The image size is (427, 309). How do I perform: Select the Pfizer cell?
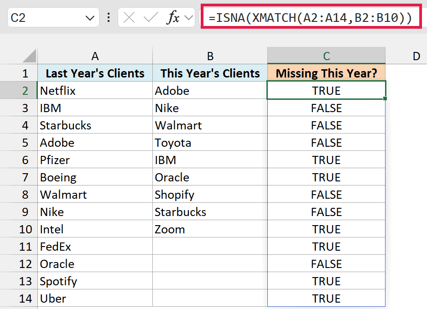95,160
